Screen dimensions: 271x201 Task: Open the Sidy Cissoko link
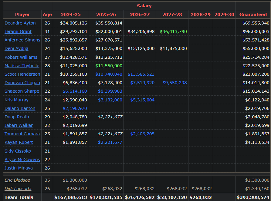(x=18, y=151)
